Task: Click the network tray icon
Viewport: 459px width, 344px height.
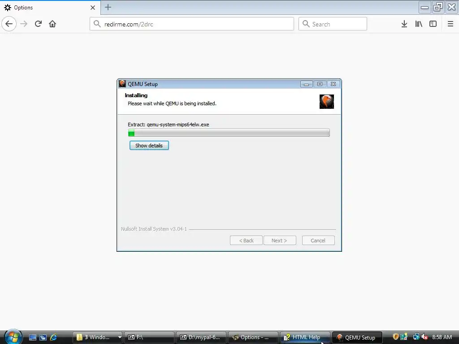Action: click(x=416, y=337)
